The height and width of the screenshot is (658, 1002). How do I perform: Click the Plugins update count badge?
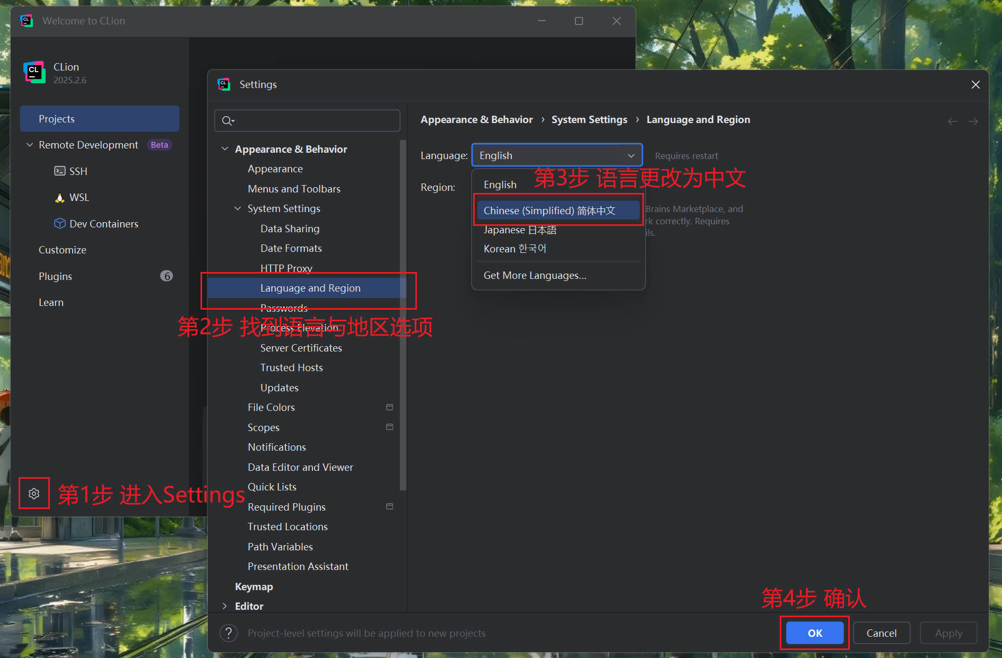tap(167, 276)
